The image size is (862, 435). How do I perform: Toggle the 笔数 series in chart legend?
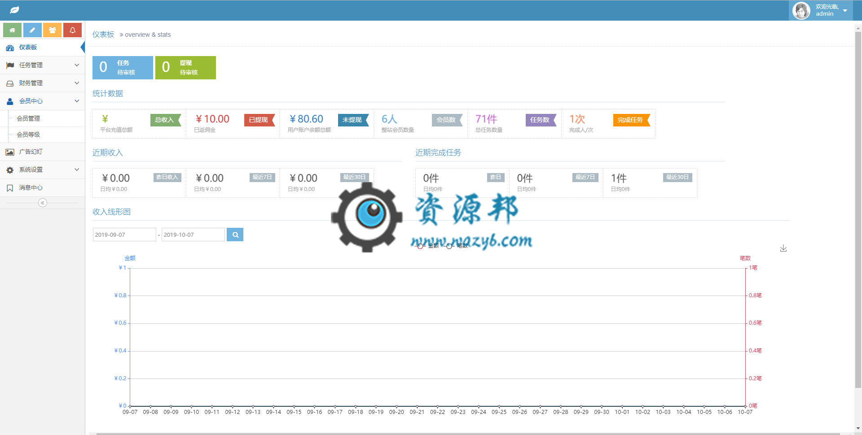457,246
